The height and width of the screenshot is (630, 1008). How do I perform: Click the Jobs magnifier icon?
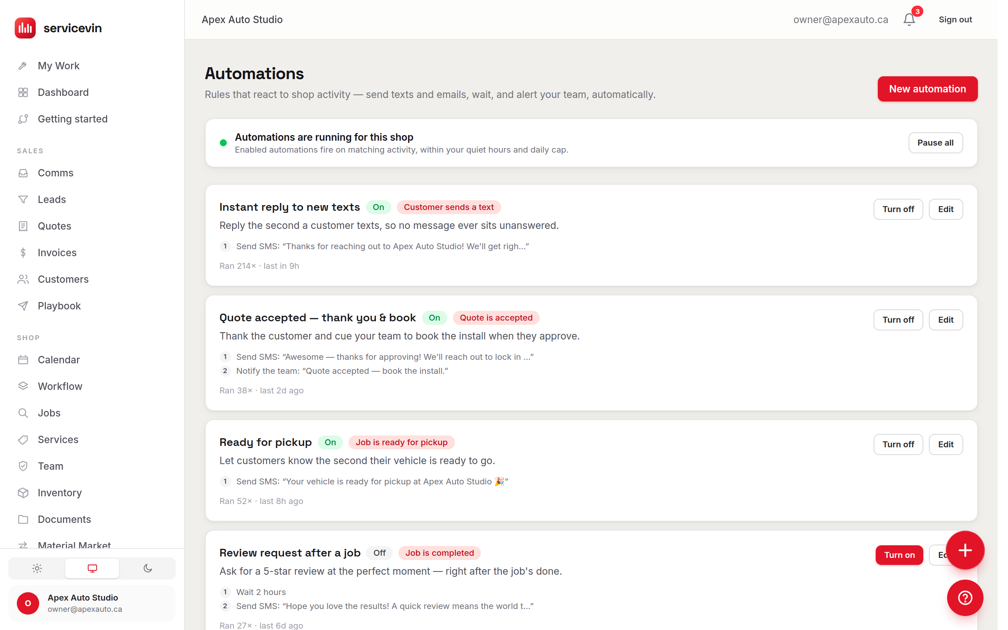pyautogui.click(x=23, y=413)
